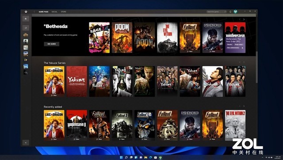Screen dimensions: 283x160
Task: Open the blue Yakuza 0 tile
Action: pyautogui.click(x=99, y=81)
